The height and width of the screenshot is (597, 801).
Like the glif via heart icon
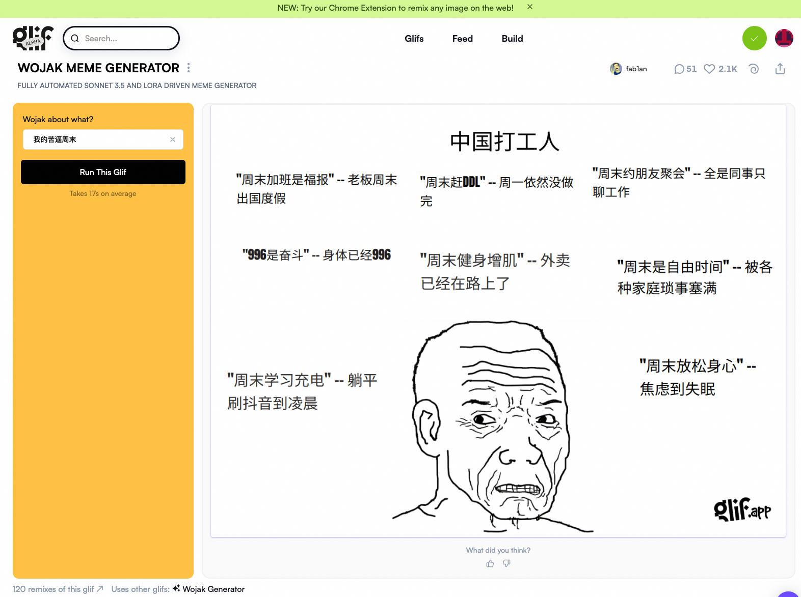[709, 69]
